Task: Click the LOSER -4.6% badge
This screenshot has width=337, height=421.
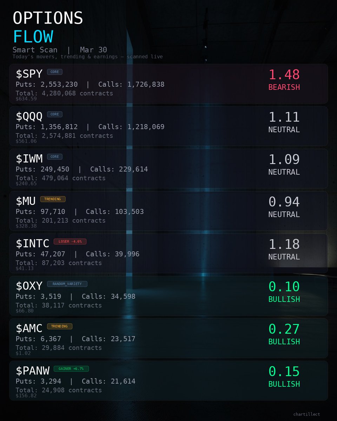Action: click(70, 242)
